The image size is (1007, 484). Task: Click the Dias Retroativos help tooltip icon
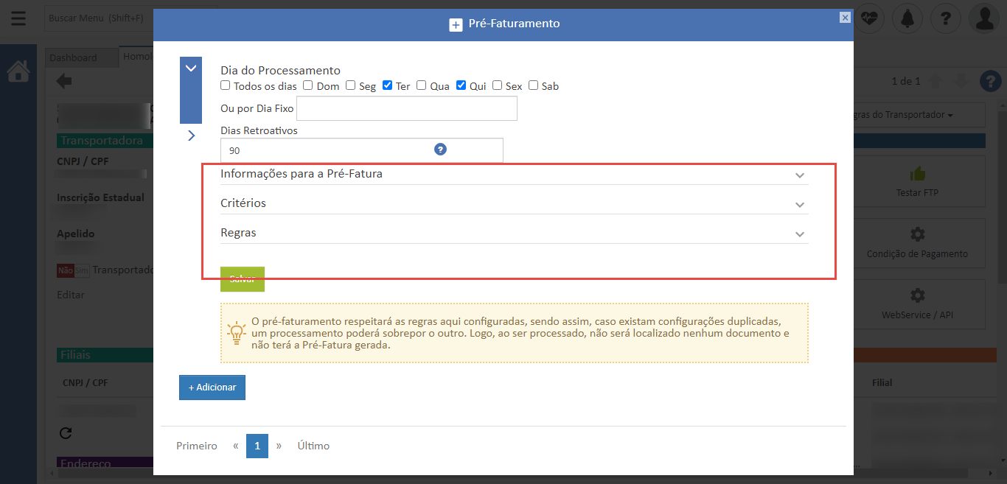click(441, 150)
